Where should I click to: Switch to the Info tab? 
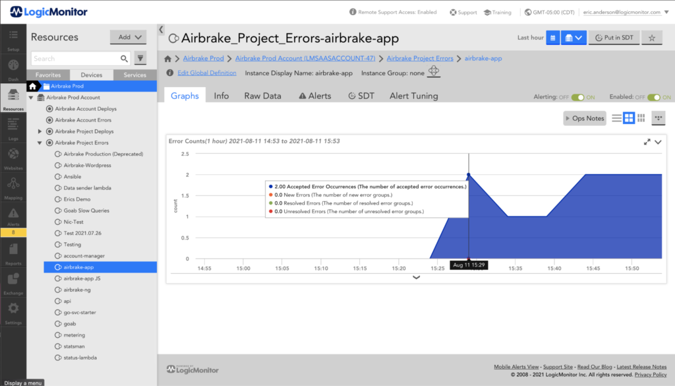tap(221, 96)
